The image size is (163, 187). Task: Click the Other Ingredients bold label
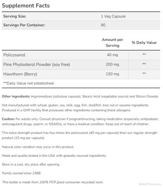tap(16, 96)
